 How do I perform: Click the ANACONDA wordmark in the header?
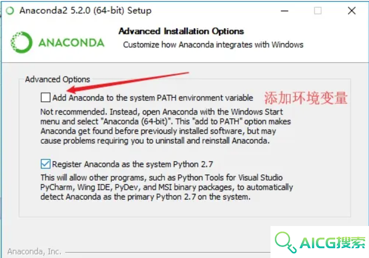coord(71,43)
